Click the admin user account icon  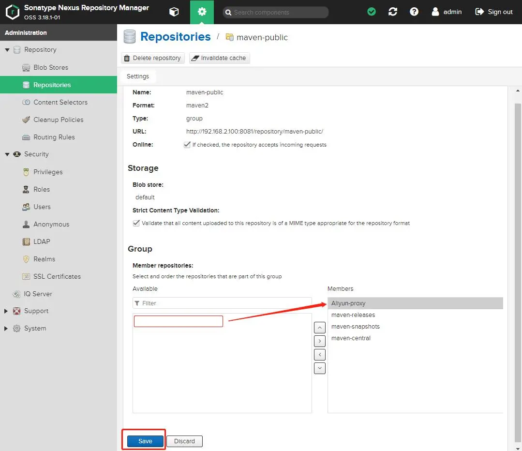(x=436, y=12)
